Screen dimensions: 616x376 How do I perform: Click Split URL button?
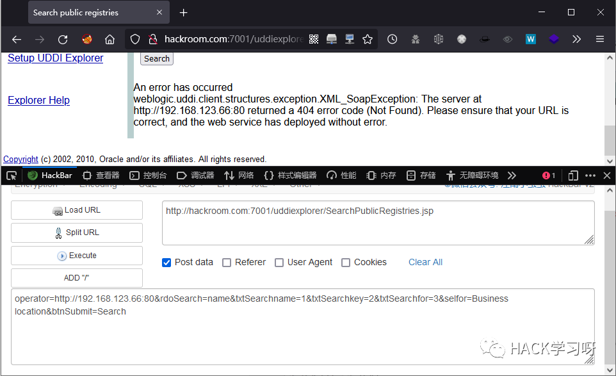[x=77, y=233]
